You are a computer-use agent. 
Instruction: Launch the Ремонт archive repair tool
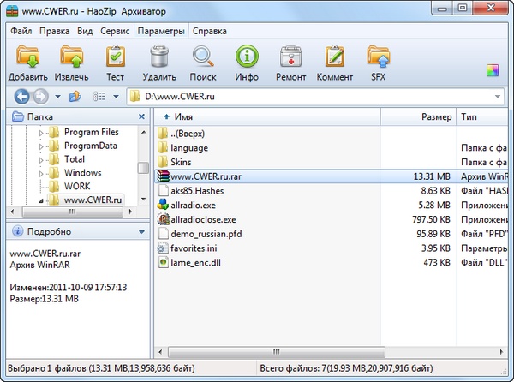290,59
